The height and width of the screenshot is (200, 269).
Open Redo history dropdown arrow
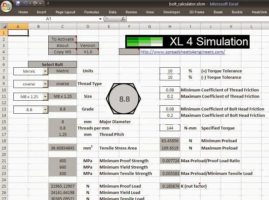click(40, 3)
